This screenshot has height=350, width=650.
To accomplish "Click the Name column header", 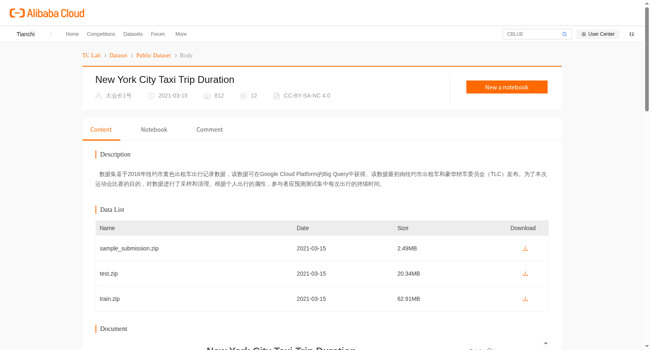I will point(107,228).
